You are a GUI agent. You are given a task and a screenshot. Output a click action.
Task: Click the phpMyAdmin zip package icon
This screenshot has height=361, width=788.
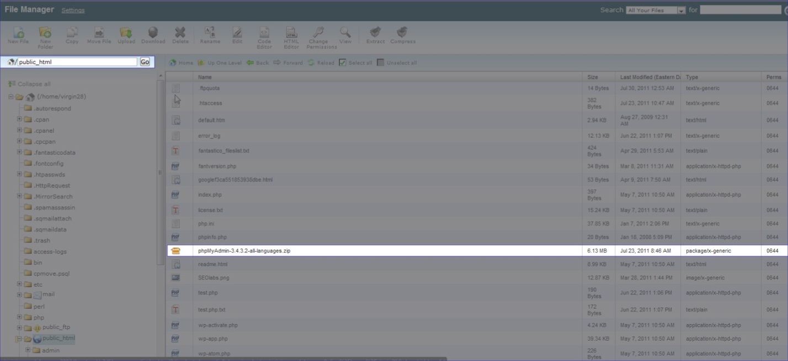[x=175, y=251]
